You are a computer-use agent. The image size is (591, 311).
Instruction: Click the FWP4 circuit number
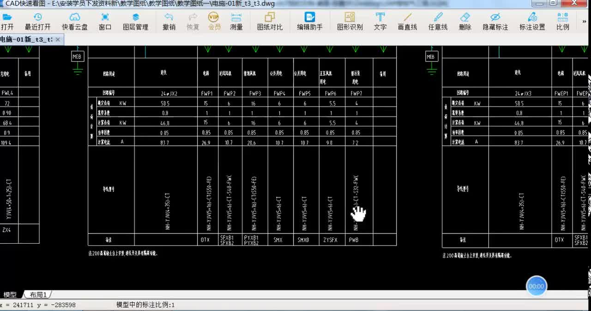[279, 93]
